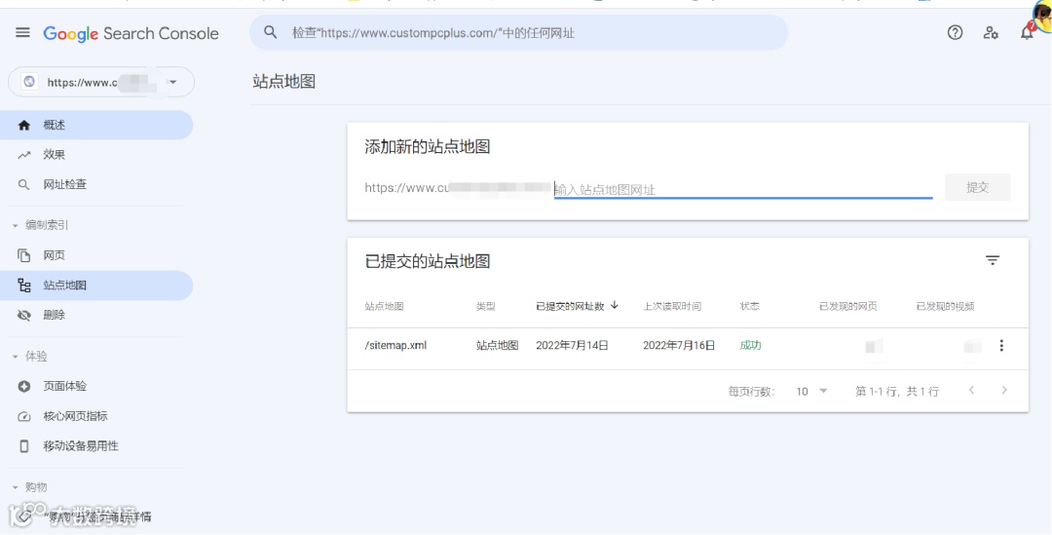Screen dimensions: 1052x535
Task: Click the 已发现的视频 column header
Action: [945, 306]
